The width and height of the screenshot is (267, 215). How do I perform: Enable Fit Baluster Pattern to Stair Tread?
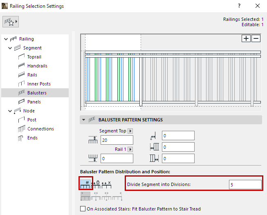[83, 209]
